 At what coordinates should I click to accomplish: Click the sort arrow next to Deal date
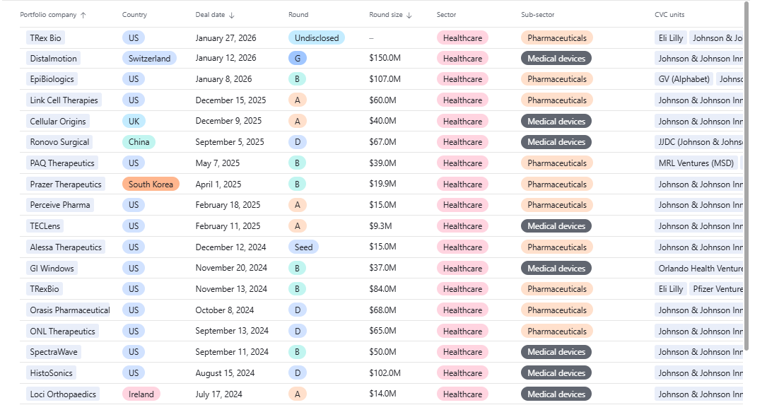[232, 15]
